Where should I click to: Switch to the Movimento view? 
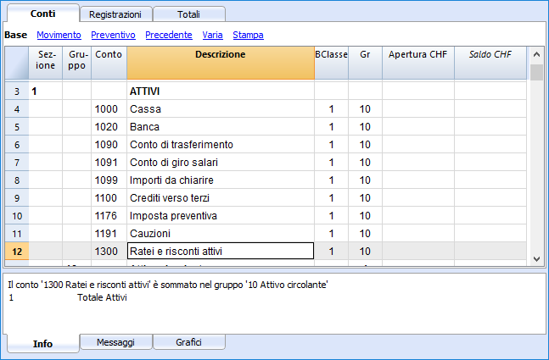tap(59, 35)
